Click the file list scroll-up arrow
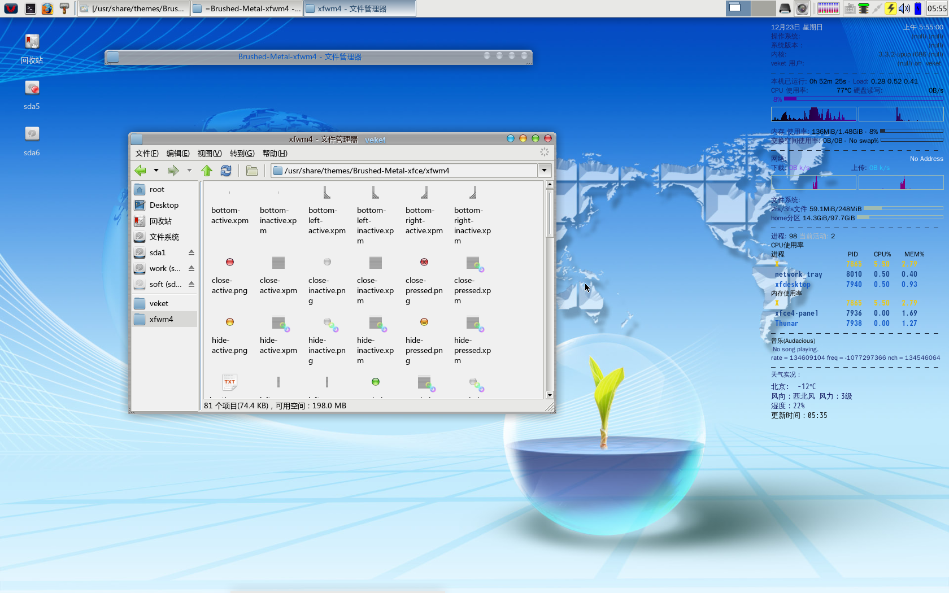 (550, 185)
